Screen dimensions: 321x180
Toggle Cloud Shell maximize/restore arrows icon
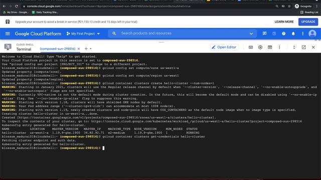click(294, 47)
